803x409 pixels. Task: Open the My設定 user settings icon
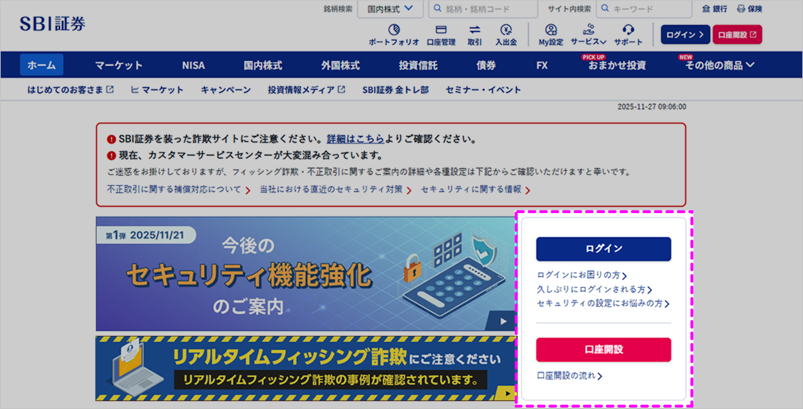pyautogui.click(x=551, y=29)
